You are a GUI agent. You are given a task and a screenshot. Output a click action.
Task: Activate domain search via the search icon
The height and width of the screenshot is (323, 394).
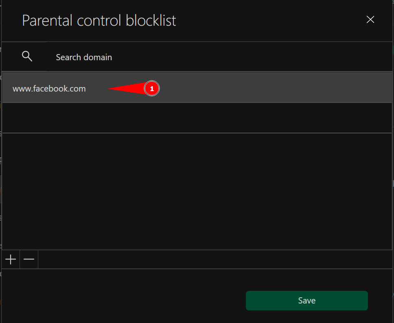click(x=27, y=56)
